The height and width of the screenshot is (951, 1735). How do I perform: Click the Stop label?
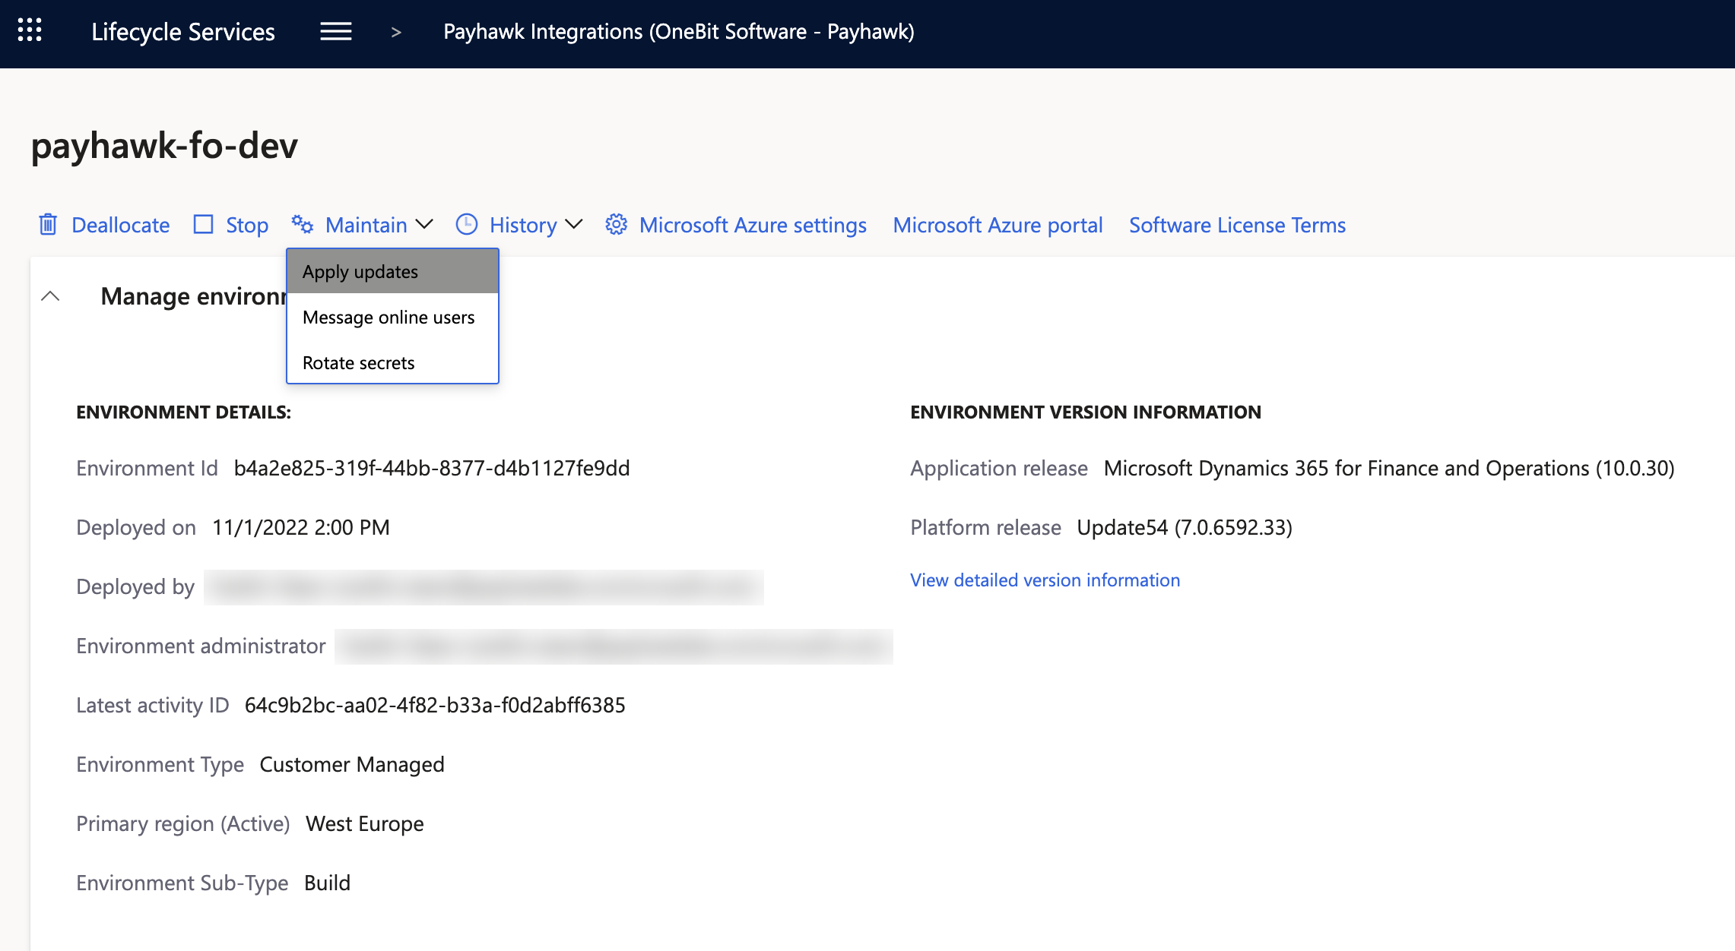247,225
